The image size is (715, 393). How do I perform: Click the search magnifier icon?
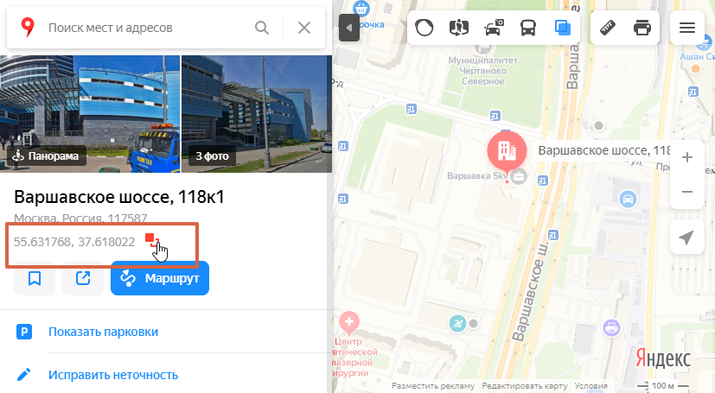tap(262, 28)
